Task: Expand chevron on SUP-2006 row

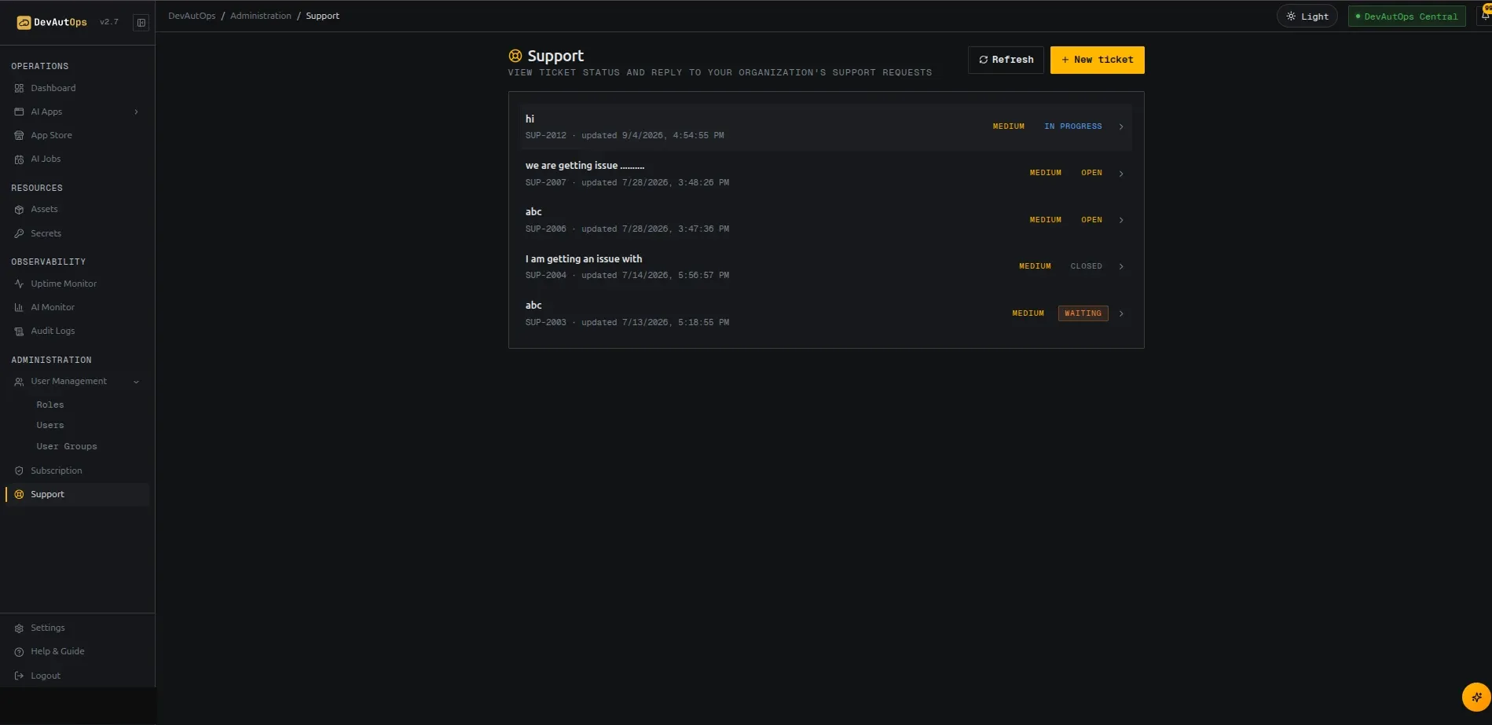Action: tap(1121, 220)
